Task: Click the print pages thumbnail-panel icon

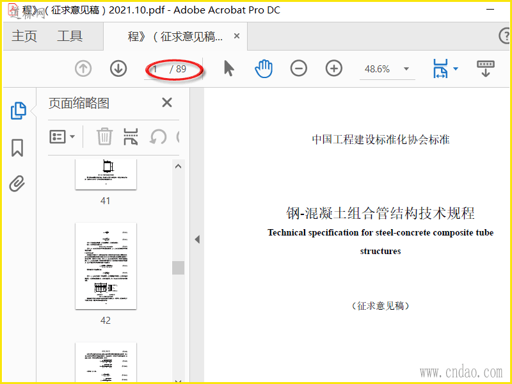Action: [x=131, y=136]
